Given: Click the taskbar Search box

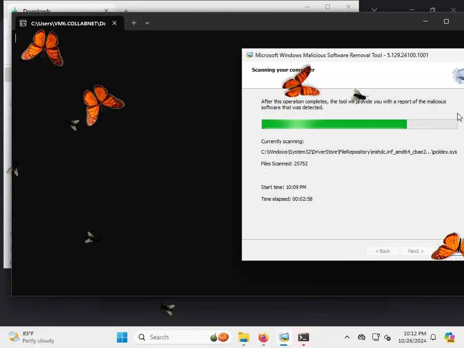Looking at the screenshot, I should coord(183,337).
